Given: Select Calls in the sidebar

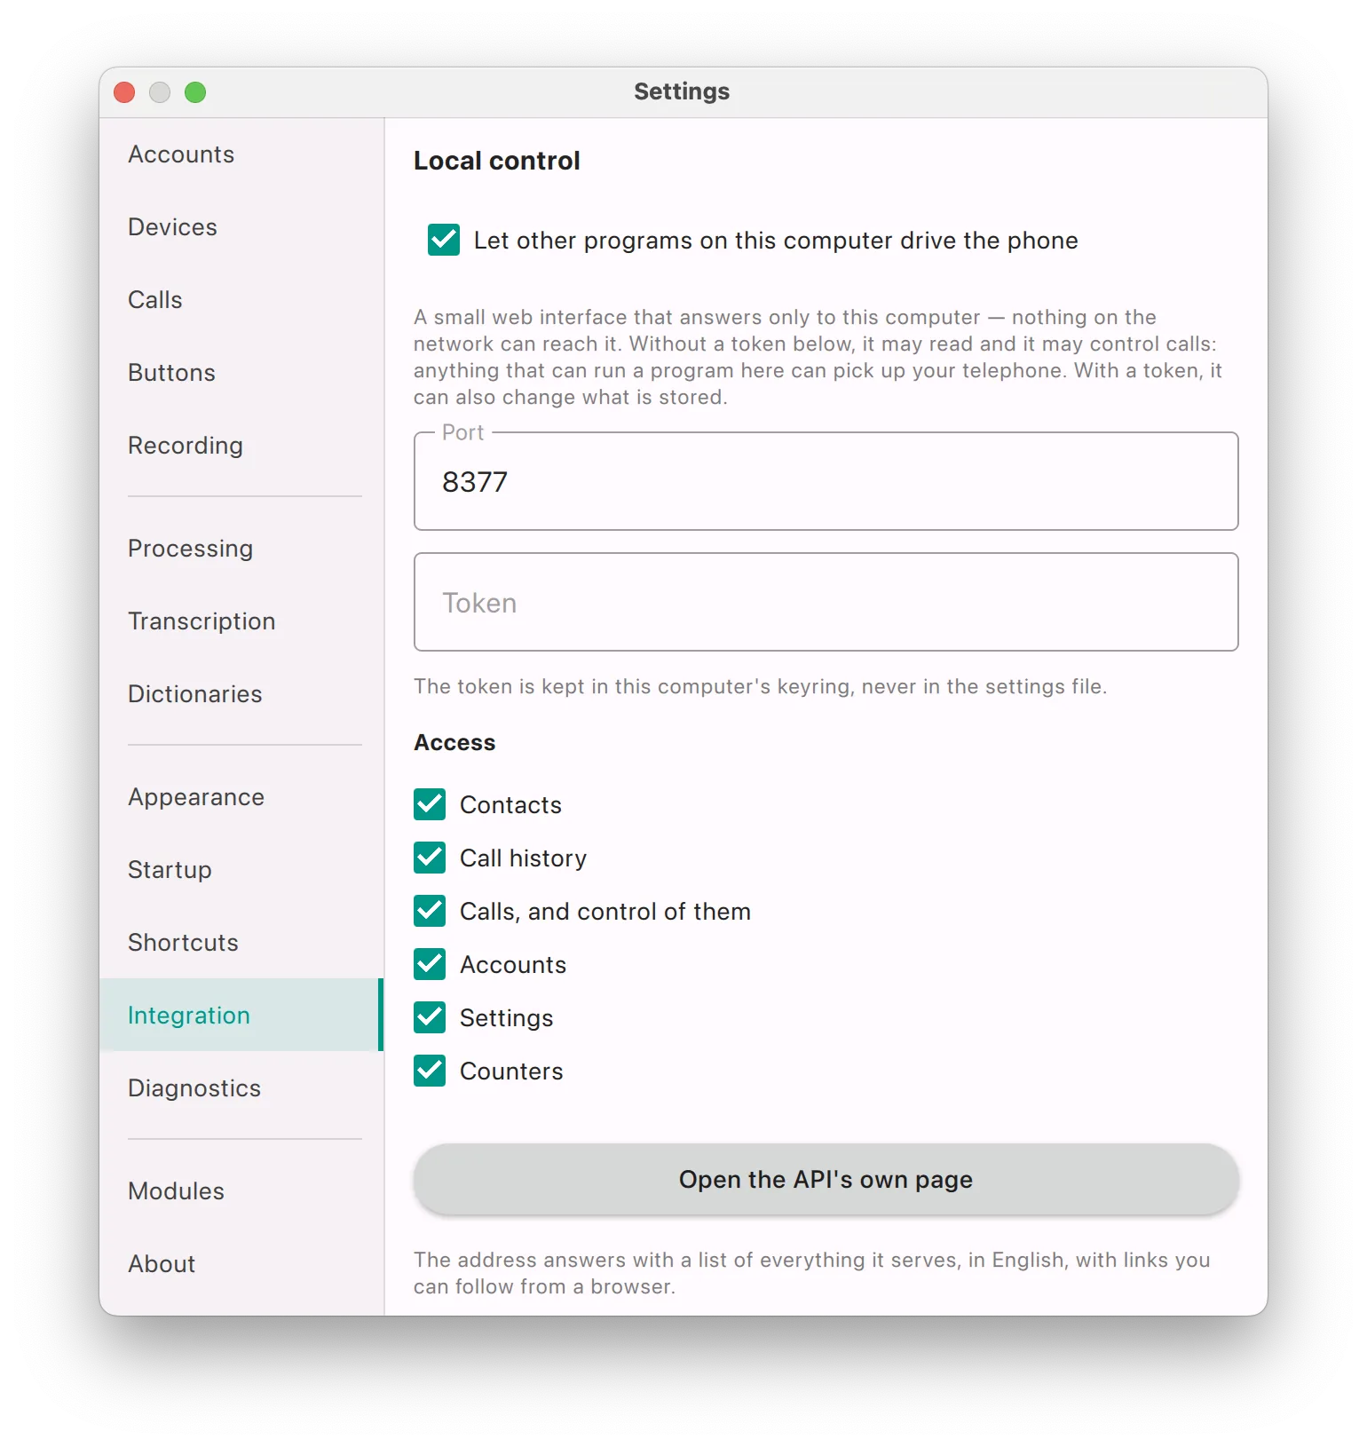Looking at the screenshot, I should [x=241, y=300].
